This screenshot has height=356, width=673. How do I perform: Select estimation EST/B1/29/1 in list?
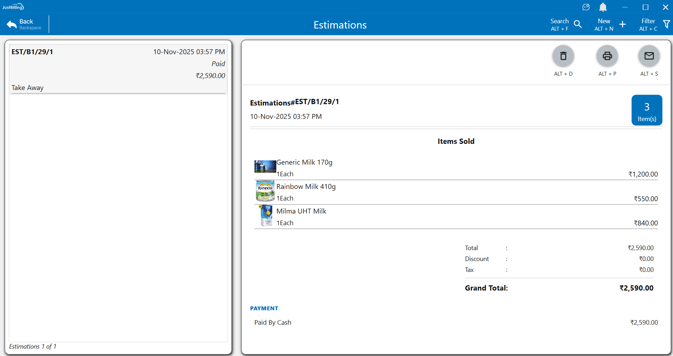(x=118, y=69)
